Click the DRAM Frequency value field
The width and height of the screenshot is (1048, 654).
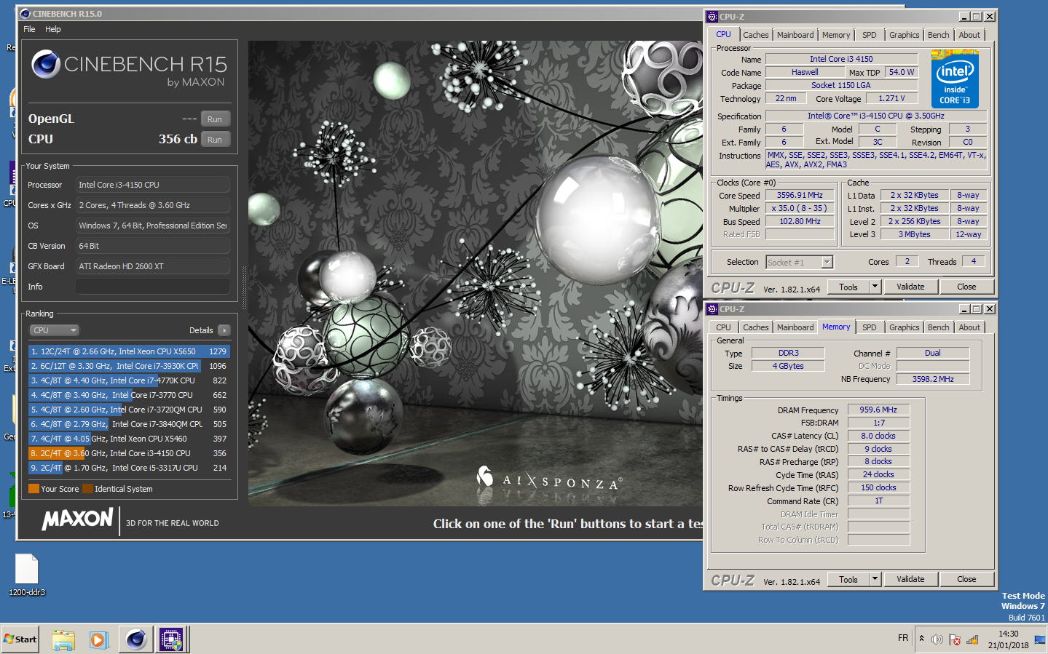pyautogui.click(x=878, y=410)
